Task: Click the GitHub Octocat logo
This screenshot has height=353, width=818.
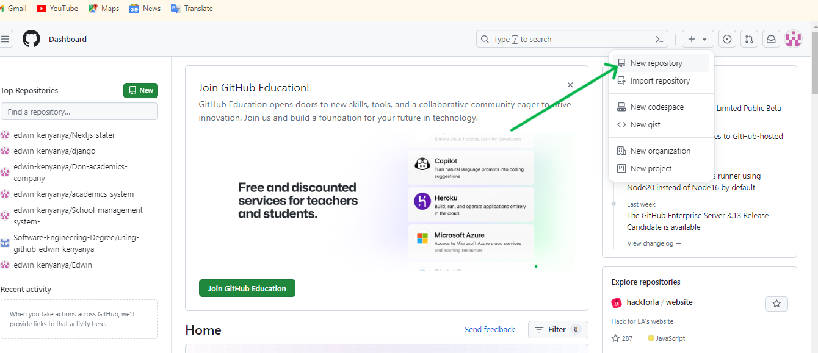Action: [31, 39]
